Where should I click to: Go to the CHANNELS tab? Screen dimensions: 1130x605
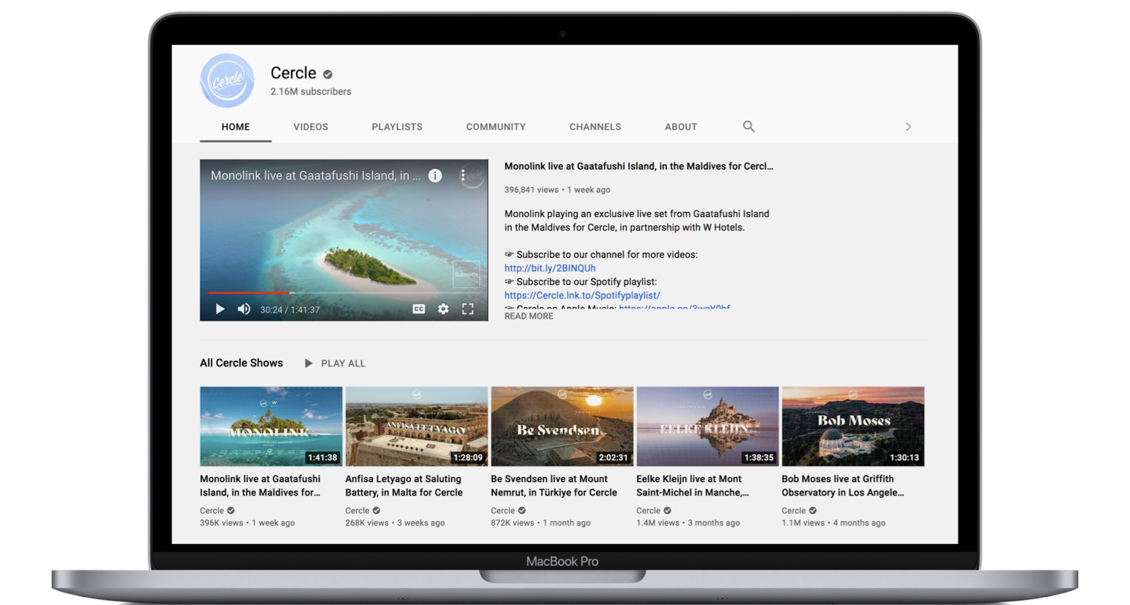pos(595,126)
